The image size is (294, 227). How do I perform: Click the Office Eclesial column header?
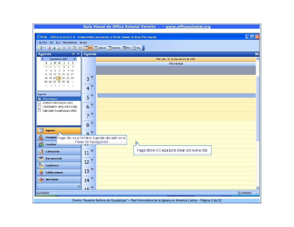tap(176, 64)
